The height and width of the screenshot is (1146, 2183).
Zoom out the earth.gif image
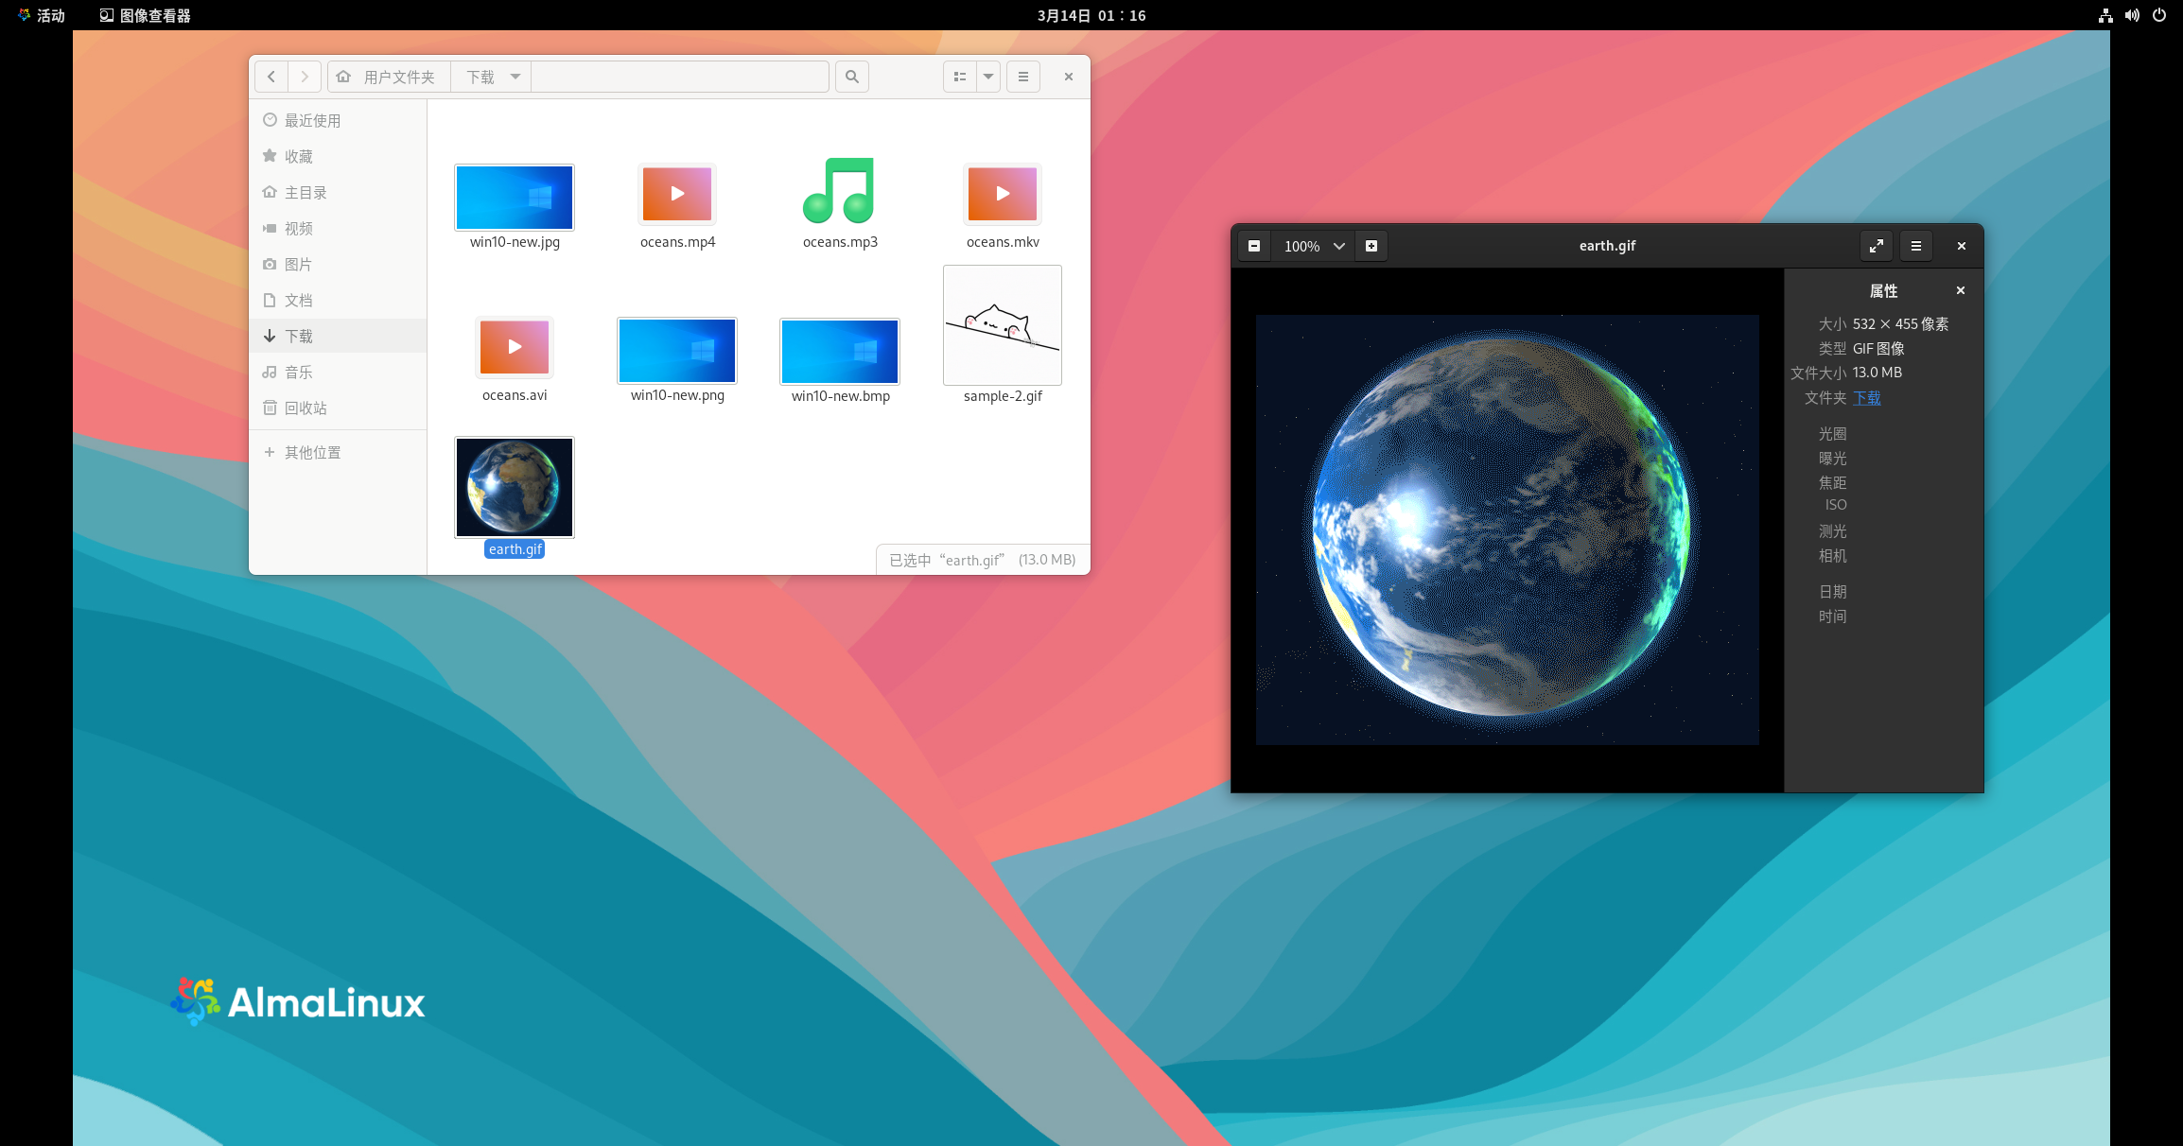1254,246
